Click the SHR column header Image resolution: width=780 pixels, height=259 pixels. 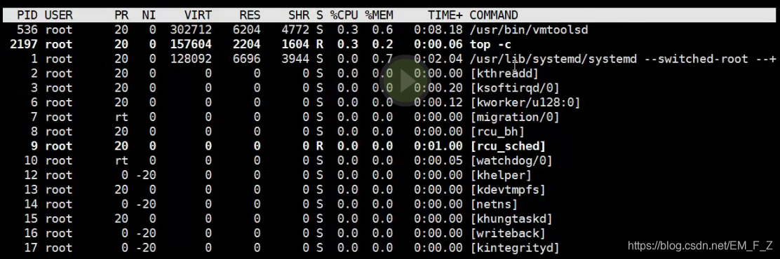point(299,15)
